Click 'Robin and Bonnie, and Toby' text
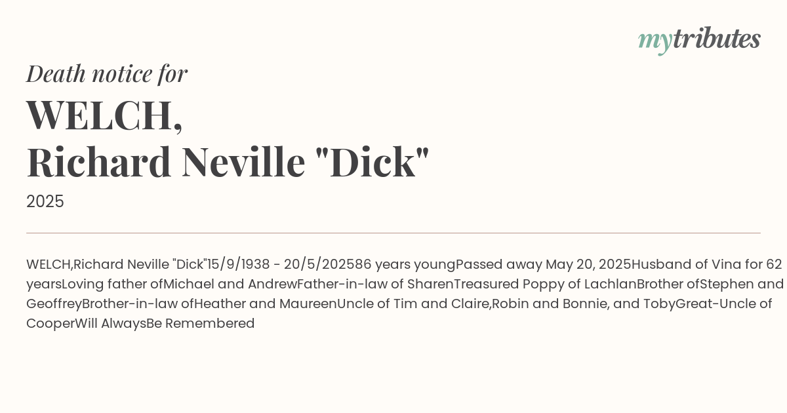Viewport: 787px width, 413px height. click(584, 304)
